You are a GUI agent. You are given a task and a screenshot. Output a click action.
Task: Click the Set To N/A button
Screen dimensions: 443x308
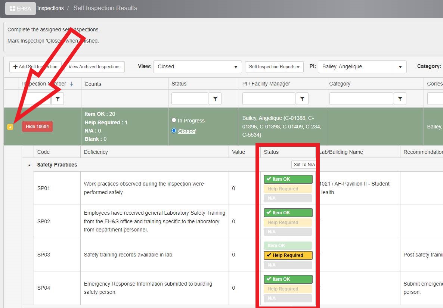[304, 165]
